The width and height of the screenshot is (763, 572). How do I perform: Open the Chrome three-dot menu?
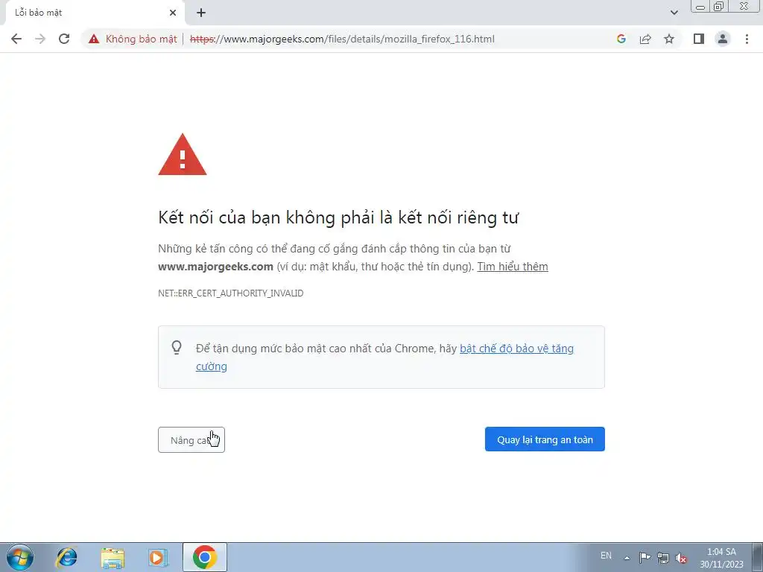click(x=747, y=39)
